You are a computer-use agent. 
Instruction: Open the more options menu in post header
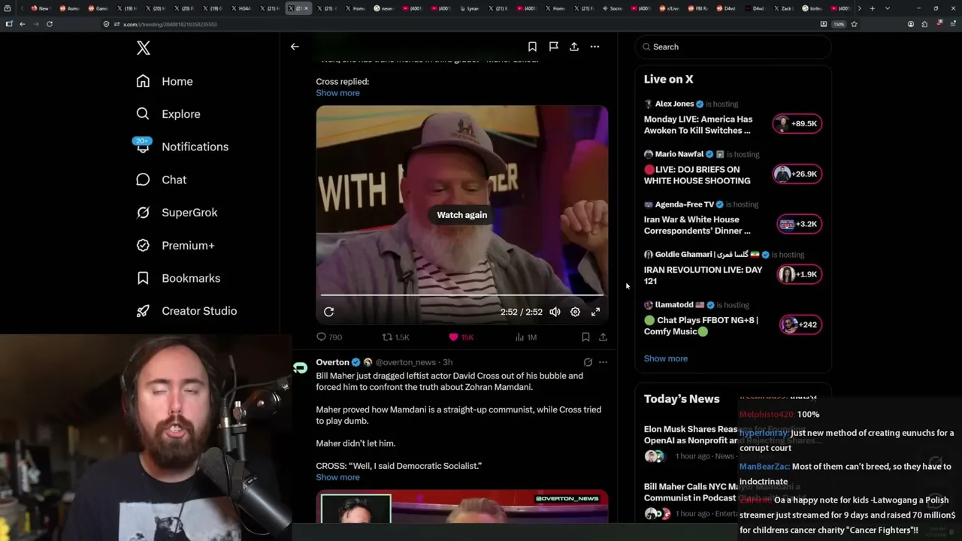(594, 47)
